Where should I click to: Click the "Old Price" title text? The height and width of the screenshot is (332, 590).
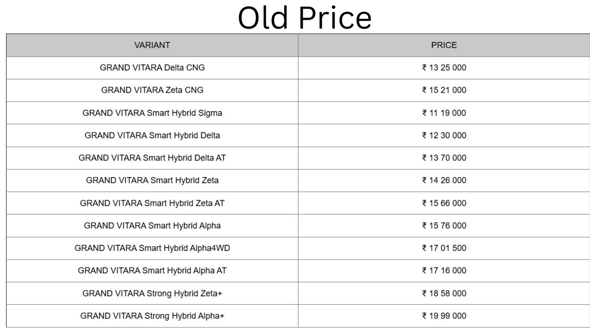click(304, 18)
